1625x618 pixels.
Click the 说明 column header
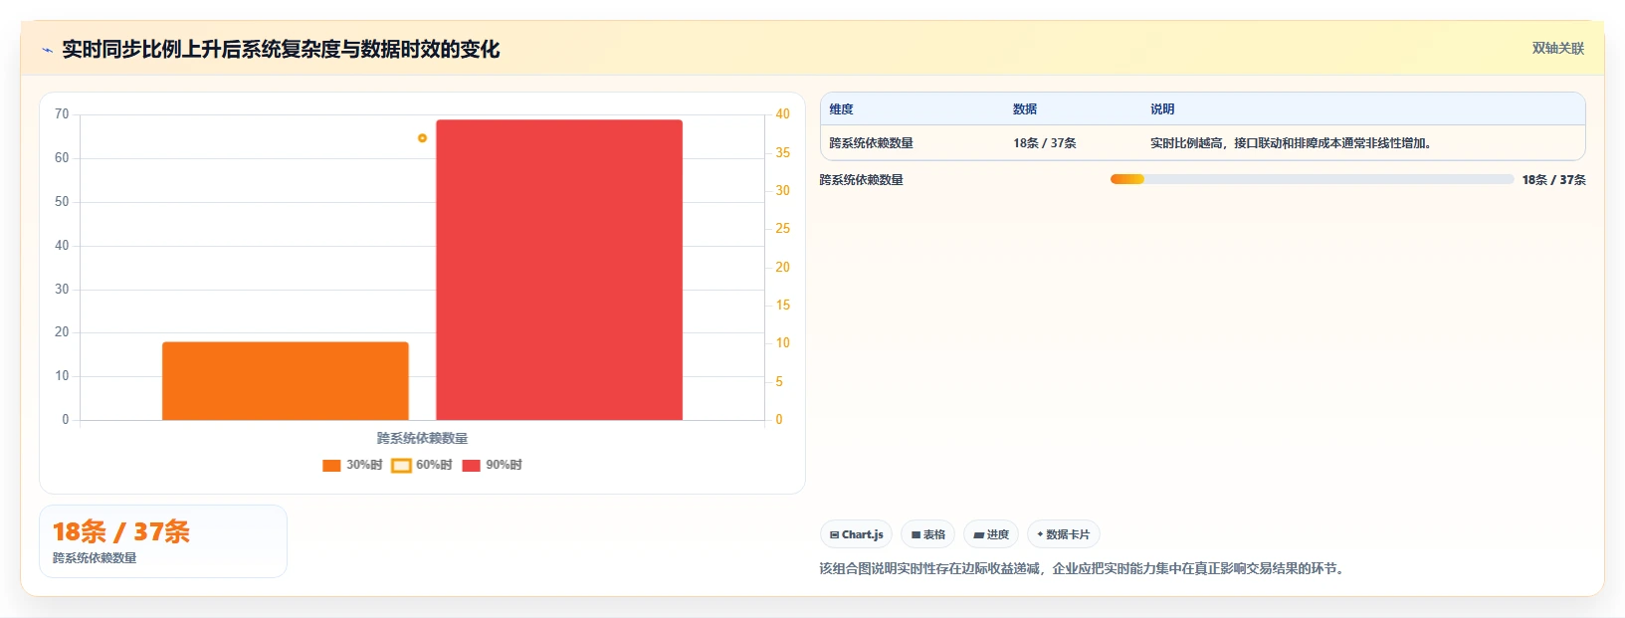click(1162, 109)
